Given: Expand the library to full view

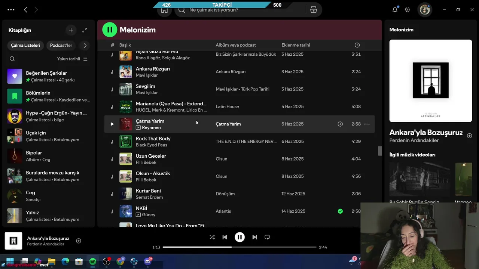Looking at the screenshot, I should 85,30.
